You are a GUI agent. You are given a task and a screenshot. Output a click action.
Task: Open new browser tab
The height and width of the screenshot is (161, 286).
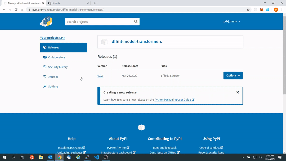95,3
